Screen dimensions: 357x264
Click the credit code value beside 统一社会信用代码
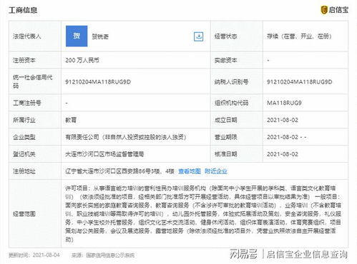98,82
